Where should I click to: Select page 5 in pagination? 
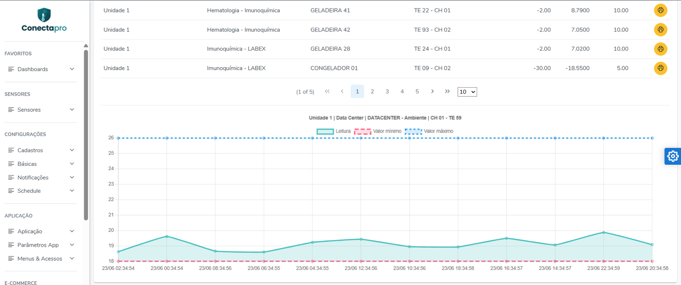tap(417, 91)
